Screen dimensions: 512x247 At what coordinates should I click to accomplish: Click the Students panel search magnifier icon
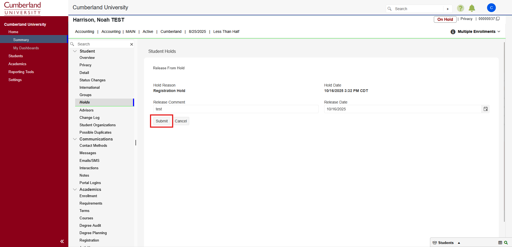pyautogui.click(x=506, y=243)
